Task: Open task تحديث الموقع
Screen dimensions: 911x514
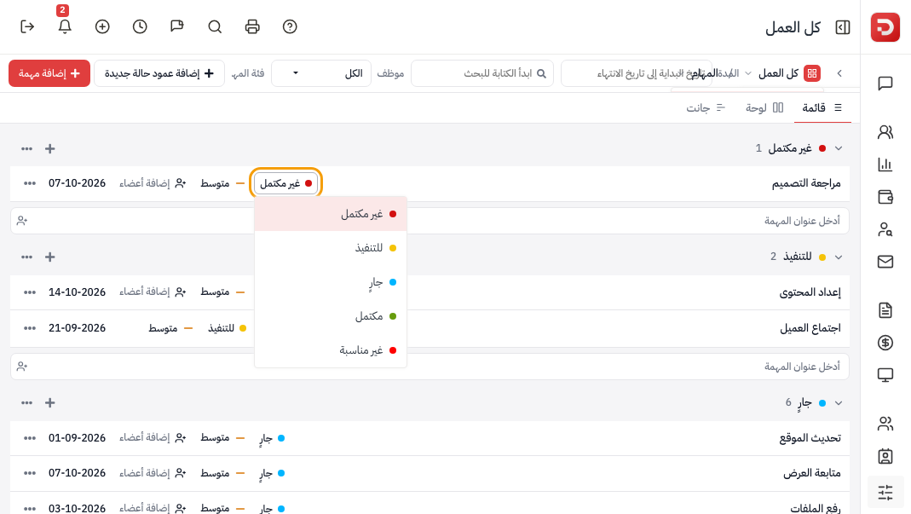Action: 810,438
